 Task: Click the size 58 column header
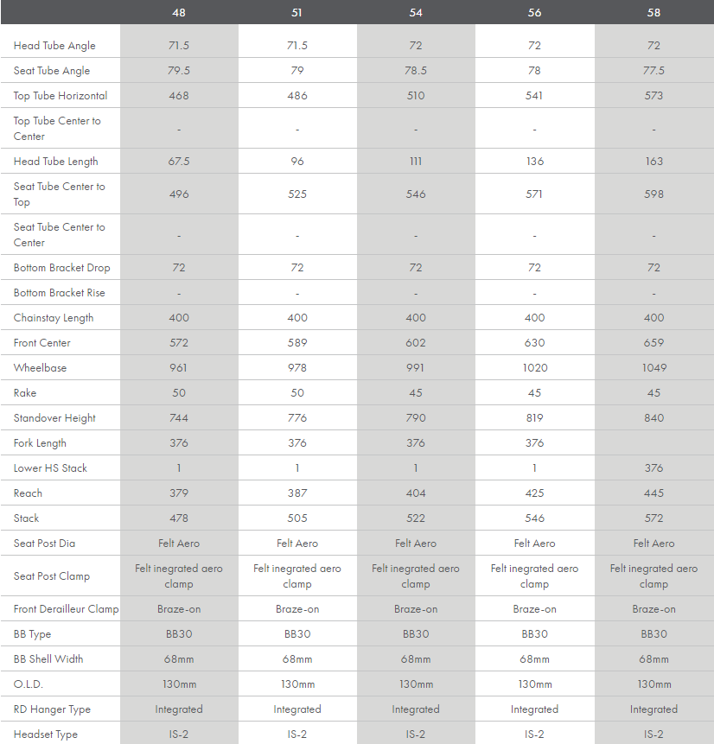(653, 12)
